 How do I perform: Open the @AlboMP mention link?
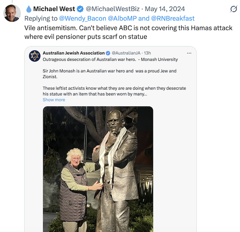122,18
